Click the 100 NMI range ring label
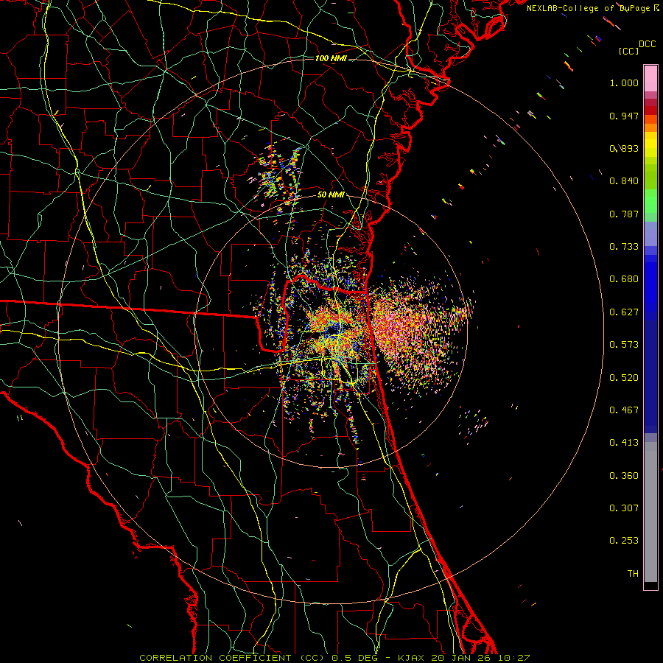 coord(331,58)
